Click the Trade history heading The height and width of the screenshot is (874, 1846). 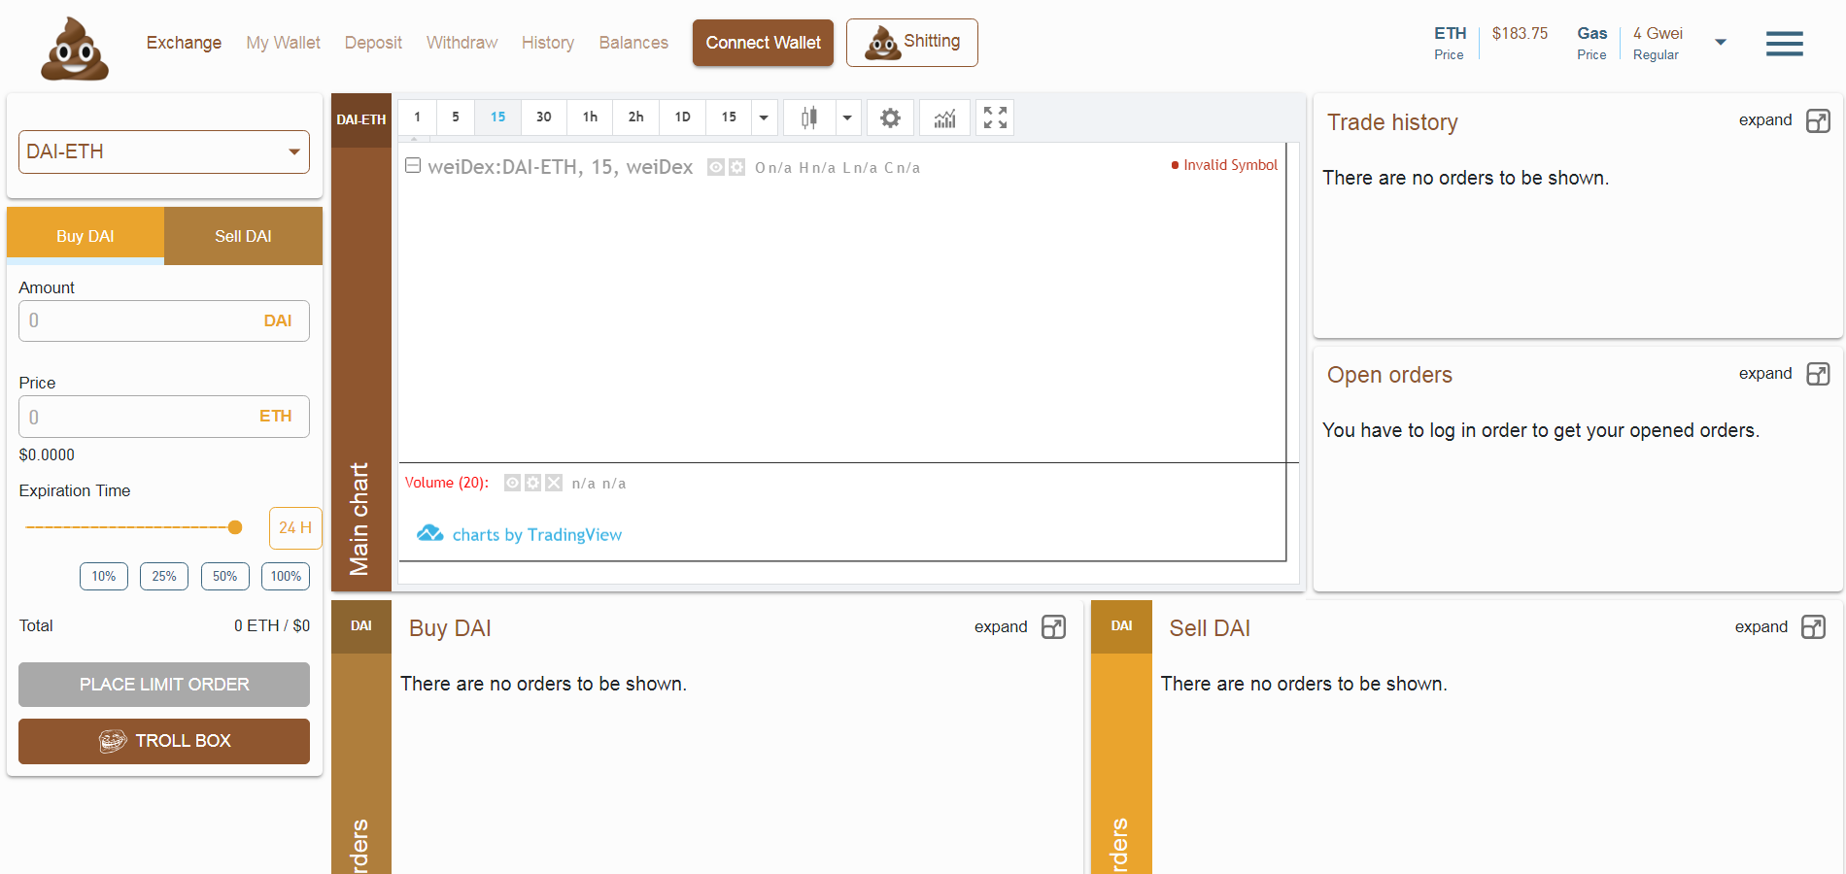coord(1392,122)
